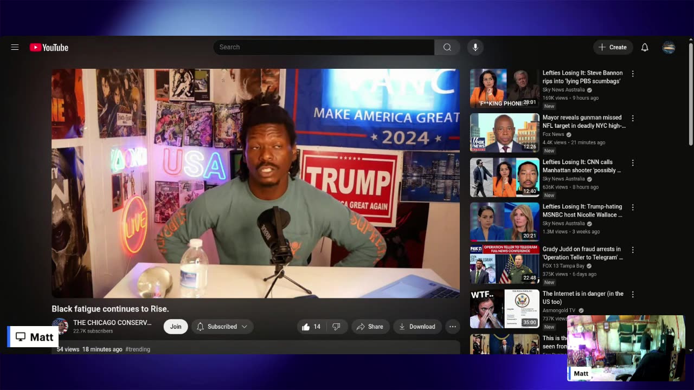Open notifications bell

click(645, 47)
